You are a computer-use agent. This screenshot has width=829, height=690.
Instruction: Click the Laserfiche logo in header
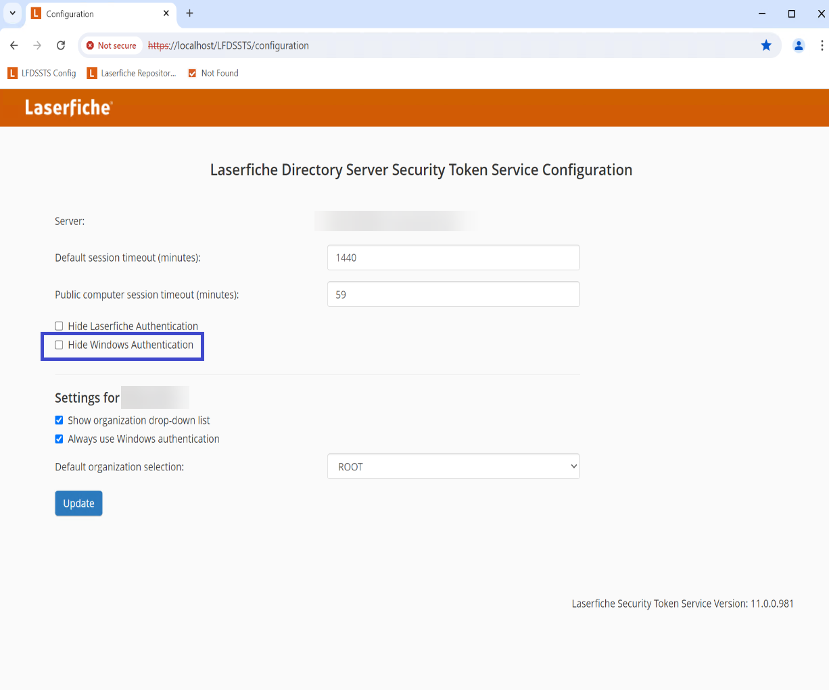pos(68,107)
